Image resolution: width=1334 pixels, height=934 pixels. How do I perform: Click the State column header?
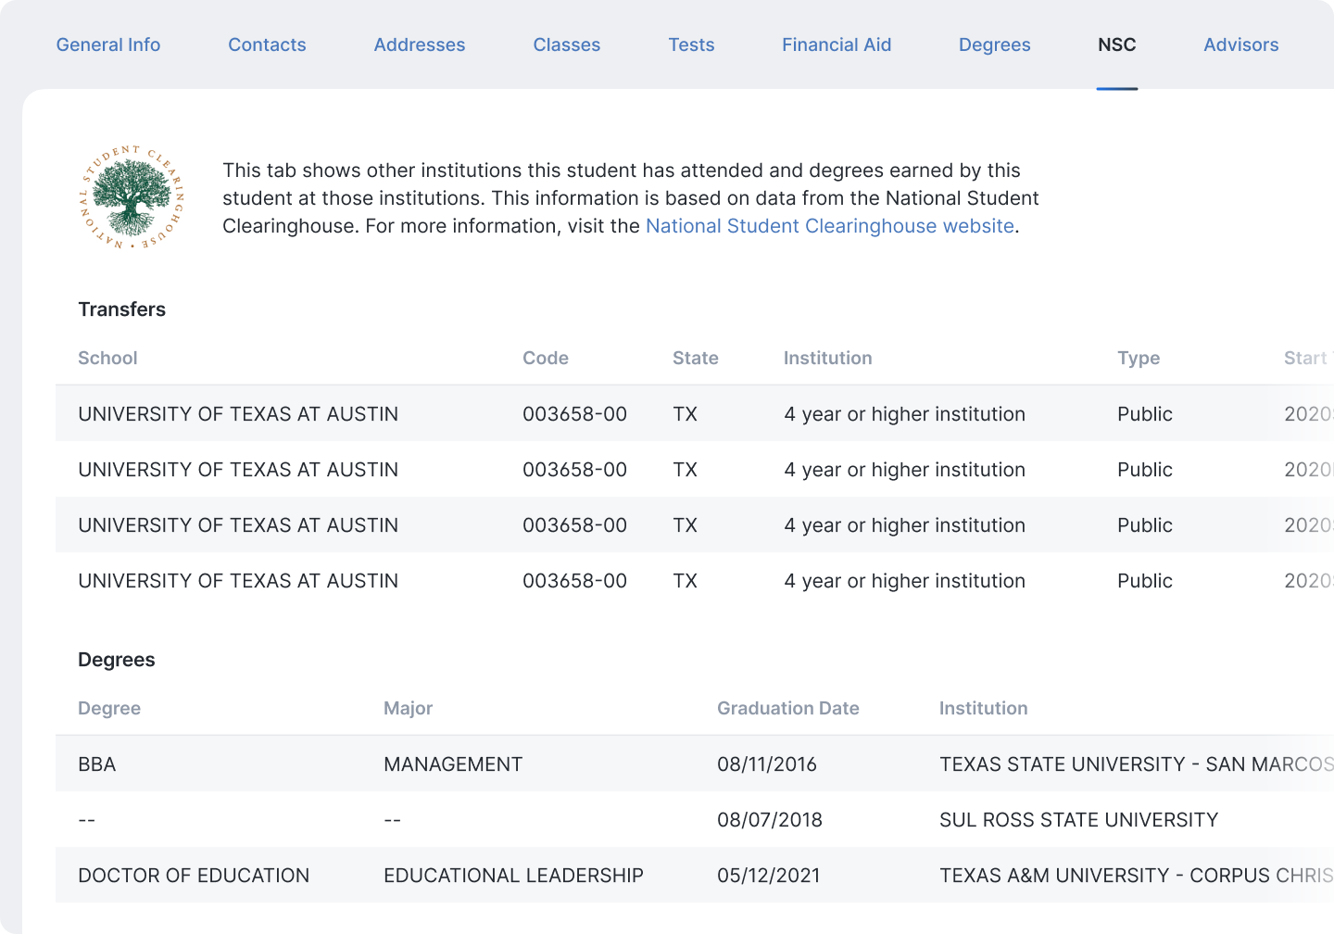point(695,358)
